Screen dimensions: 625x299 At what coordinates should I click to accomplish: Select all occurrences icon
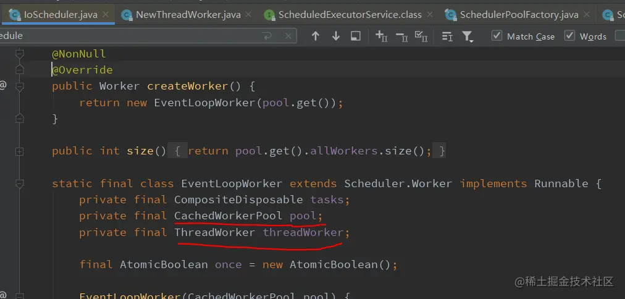click(x=421, y=36)
